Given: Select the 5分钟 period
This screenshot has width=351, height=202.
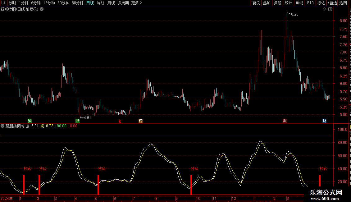Looking at the screenshot, I should 36,3.
